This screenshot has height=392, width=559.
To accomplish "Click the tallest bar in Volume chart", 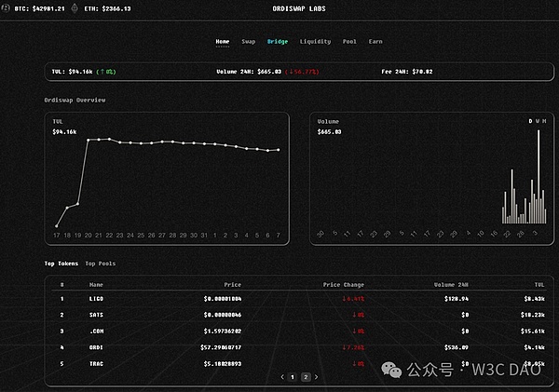I will (538, 177).
